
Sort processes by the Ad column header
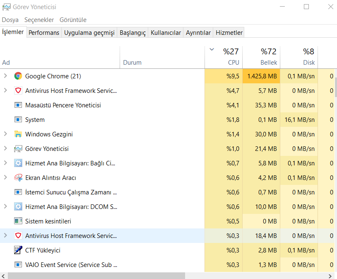60,57
